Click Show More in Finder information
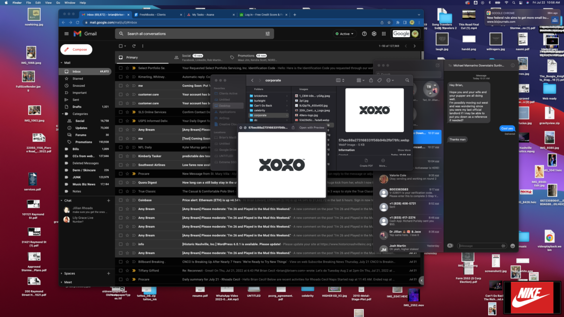 coord(404,150)
